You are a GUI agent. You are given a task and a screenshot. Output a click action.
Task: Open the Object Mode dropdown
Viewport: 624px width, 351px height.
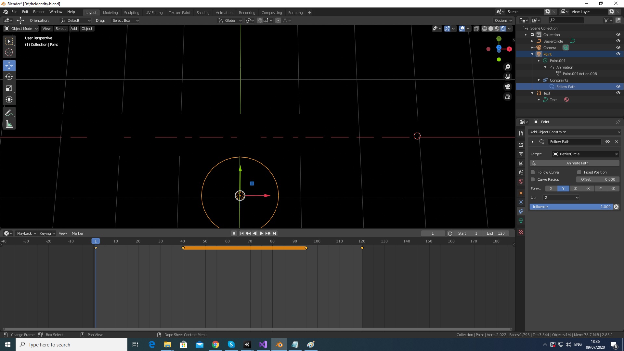pos(21,29)
